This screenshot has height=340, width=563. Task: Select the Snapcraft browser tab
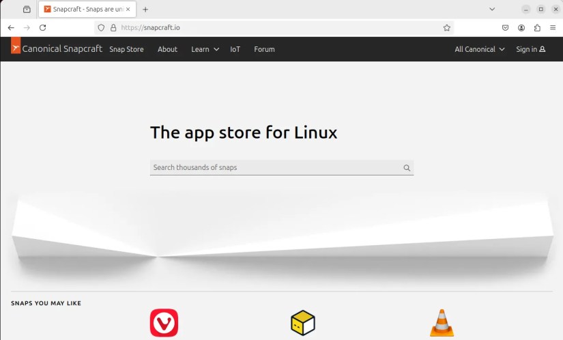click(x=87, y=10)
